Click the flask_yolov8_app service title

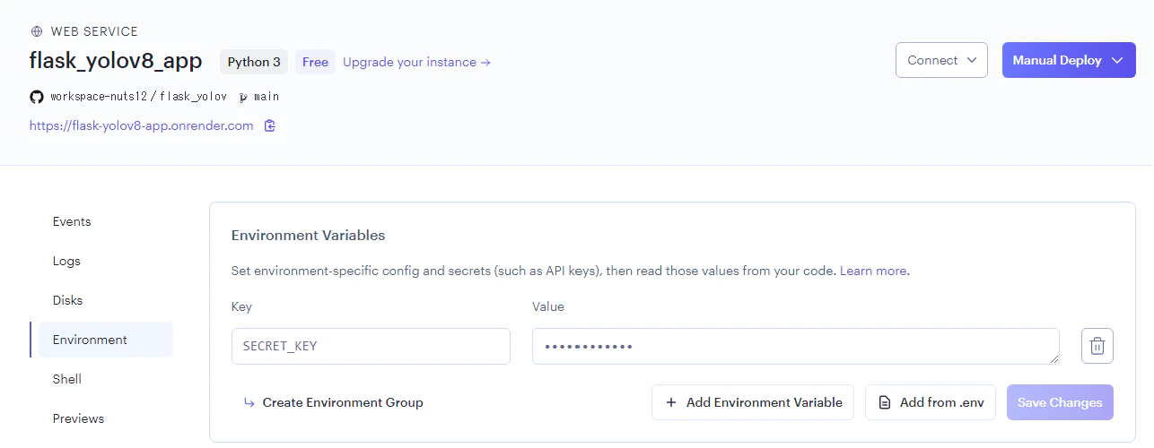coord(116,61)
